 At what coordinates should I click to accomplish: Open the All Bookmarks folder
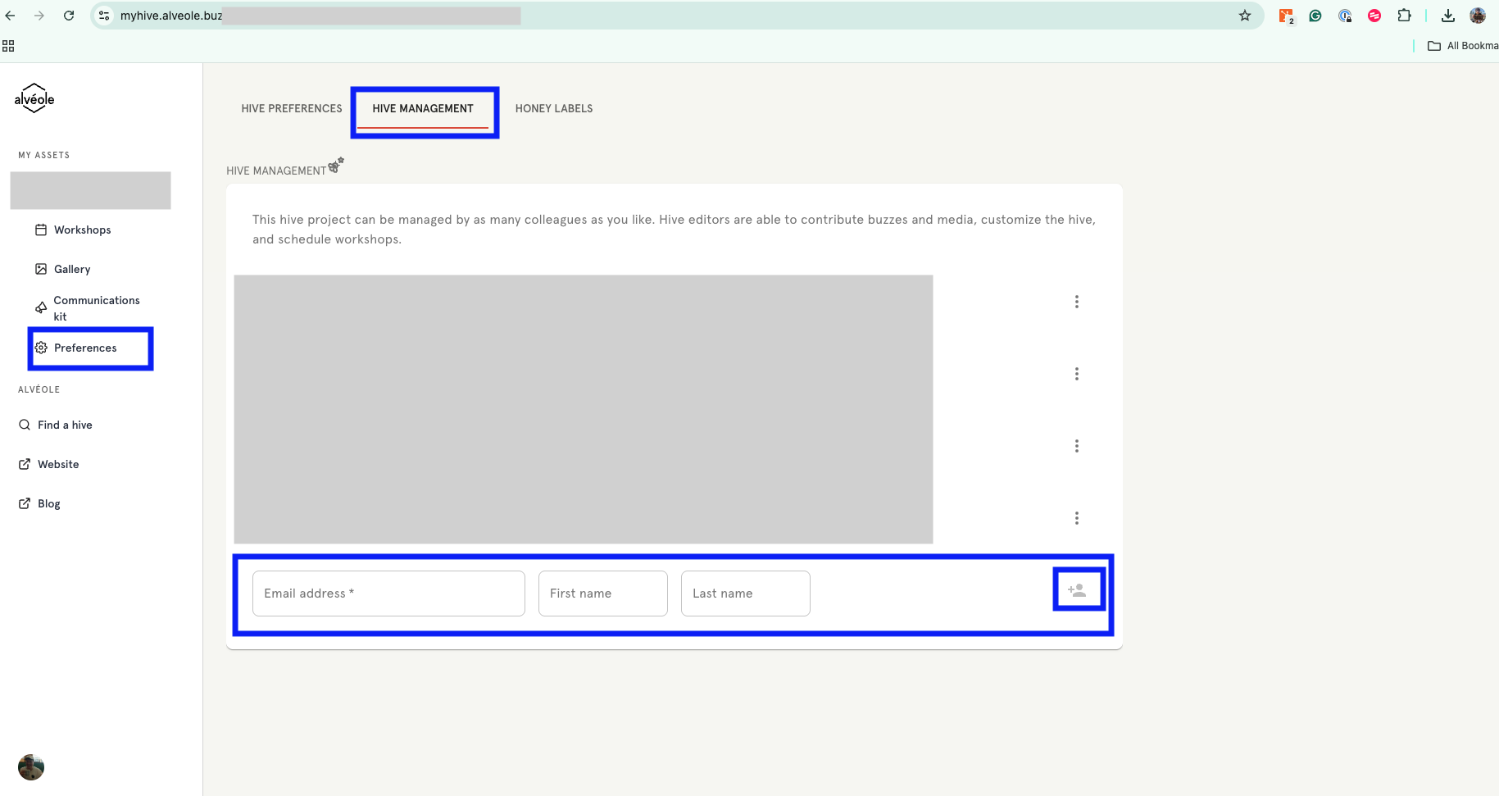click(1463, 46)
